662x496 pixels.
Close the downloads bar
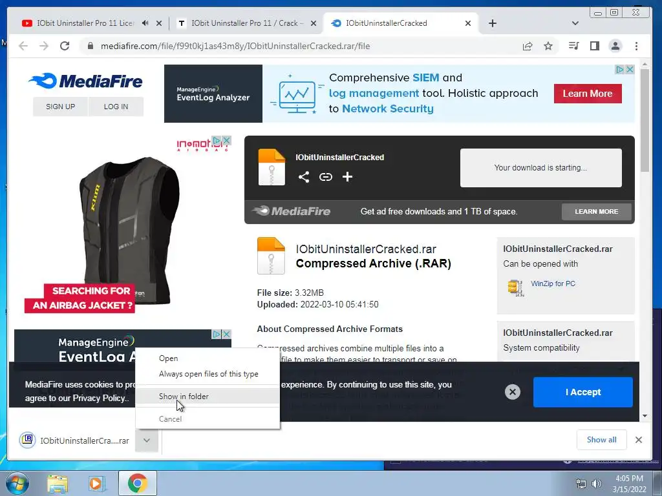(x=638, y=440)
